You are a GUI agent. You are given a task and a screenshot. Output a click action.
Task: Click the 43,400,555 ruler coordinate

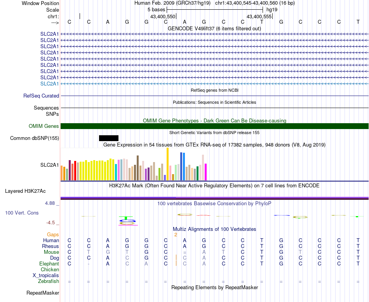click(x=259, y=16)
